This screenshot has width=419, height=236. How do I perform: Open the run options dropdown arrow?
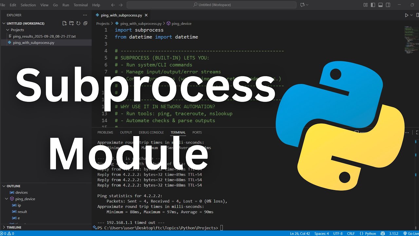tap(411, 15)
